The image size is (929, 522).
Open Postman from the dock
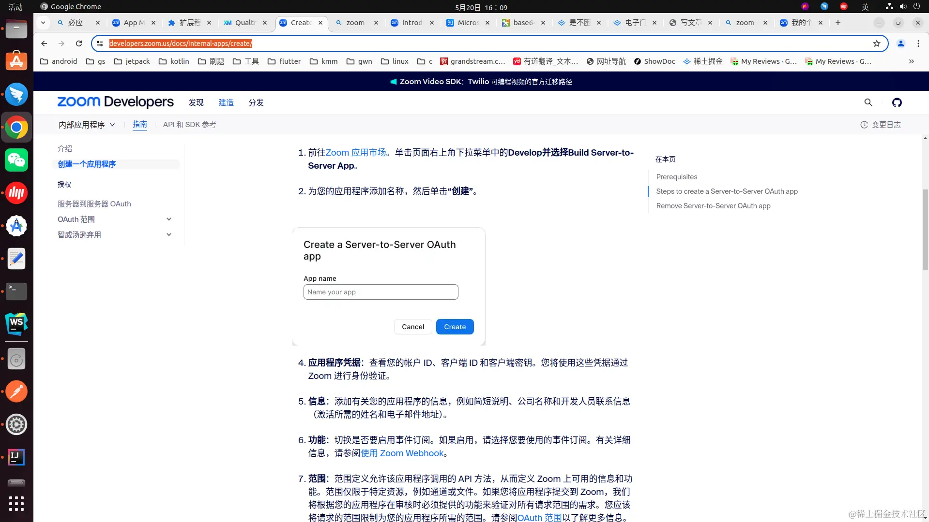[16, 391]
